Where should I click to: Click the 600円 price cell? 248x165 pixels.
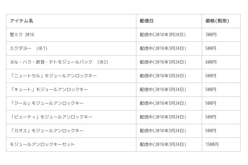tap(211, 62)
